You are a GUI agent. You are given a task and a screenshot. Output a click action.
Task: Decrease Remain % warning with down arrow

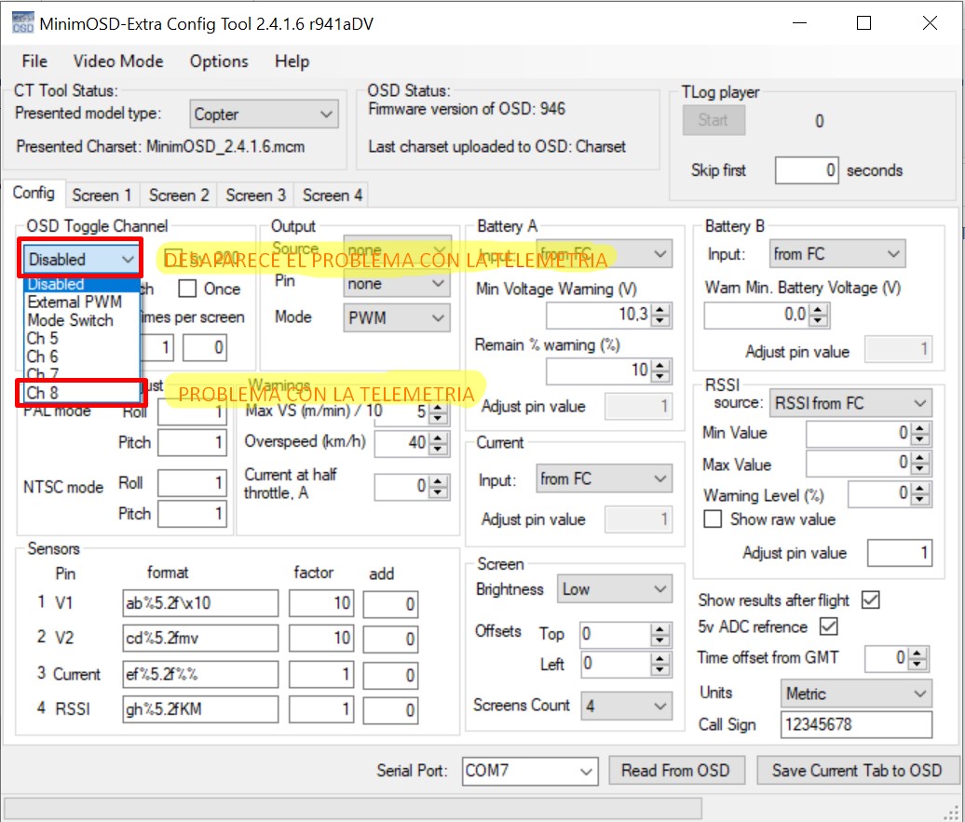click(x=659, y=375)
